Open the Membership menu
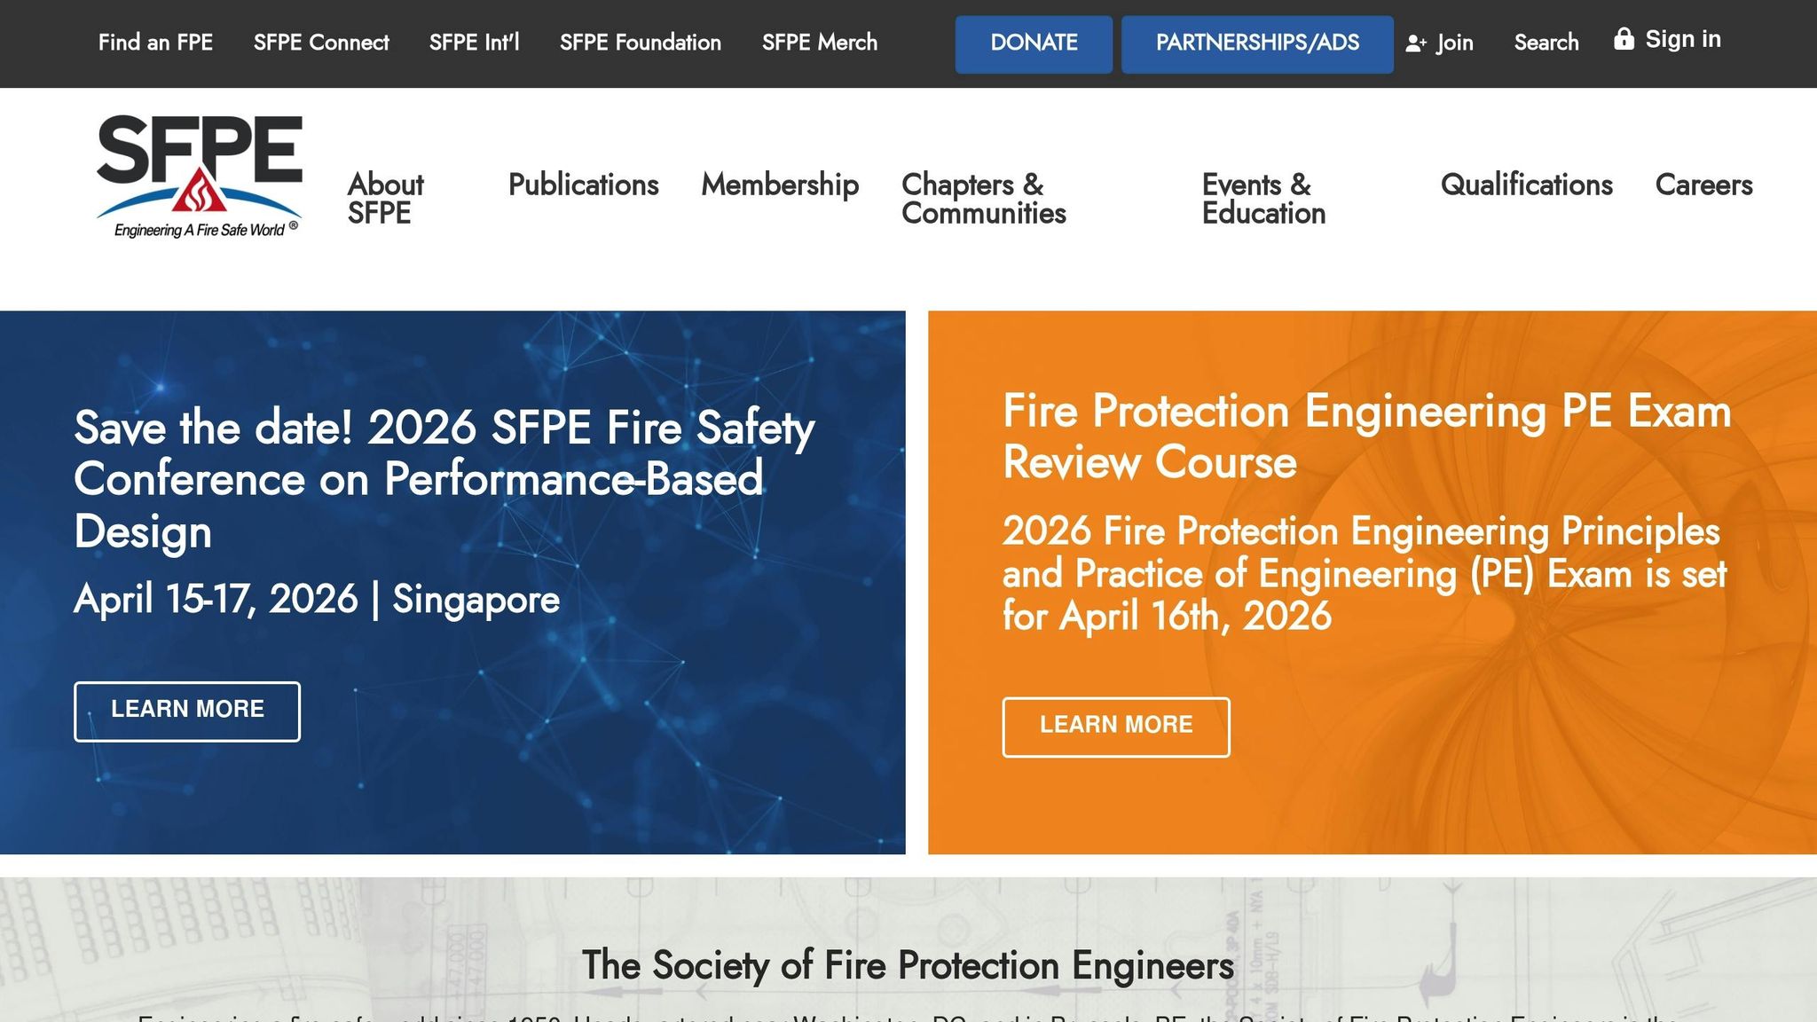The height and width of the screenshot is (1022, 1817). [x=780, y=186]
